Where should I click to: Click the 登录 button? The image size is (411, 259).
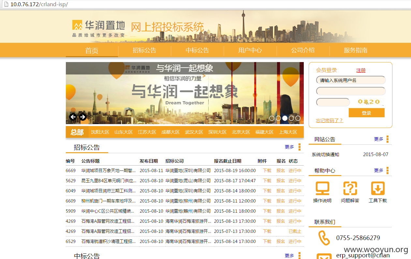367,113
